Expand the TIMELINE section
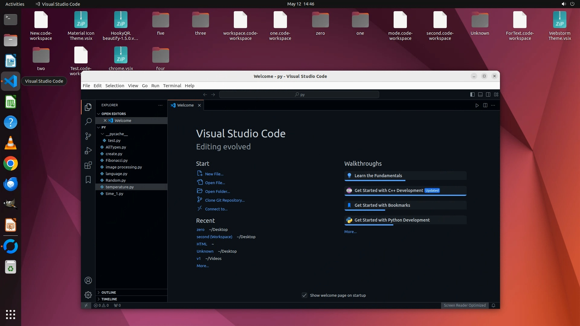 point(109,299)
